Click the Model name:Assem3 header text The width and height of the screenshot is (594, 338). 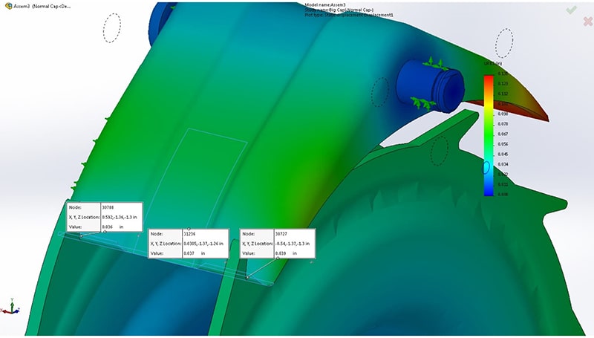tap(325, 5)
